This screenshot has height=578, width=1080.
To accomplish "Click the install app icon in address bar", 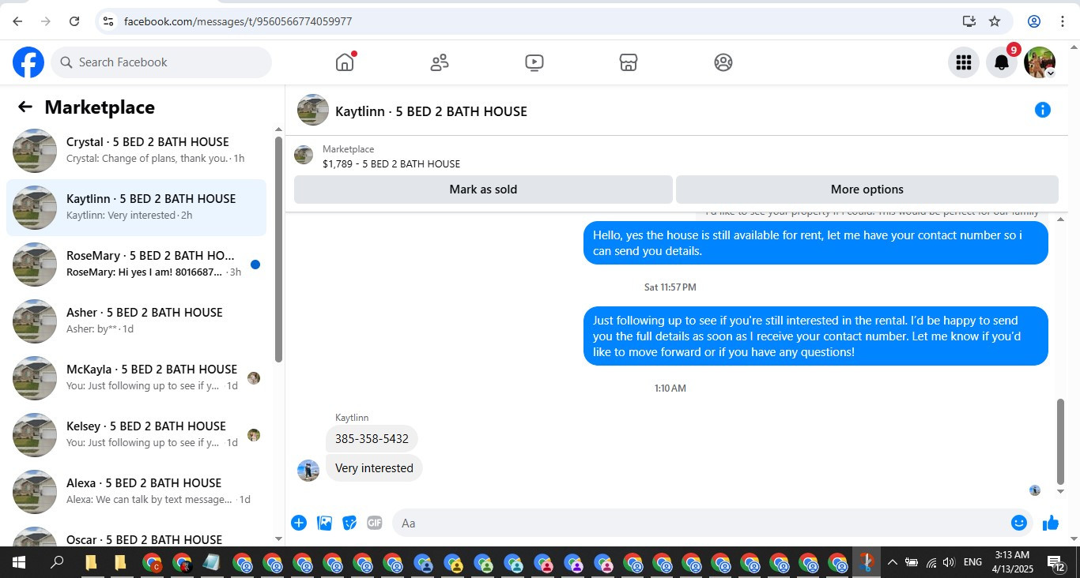I will [x=969, y=21].
